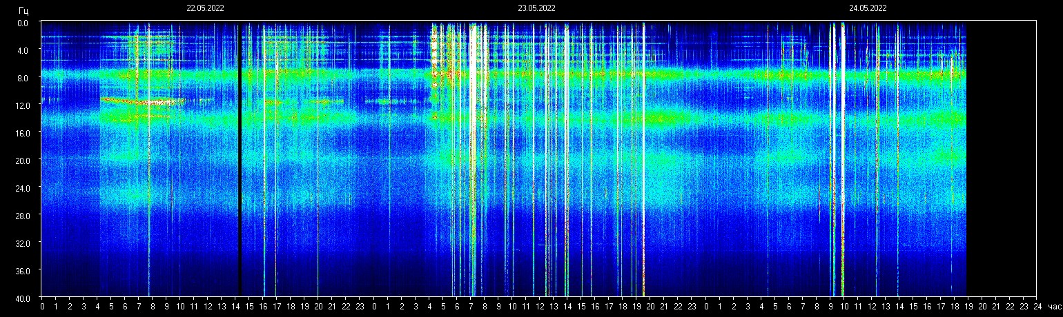This screenshot has height=317, width=1063.
Task: Select the 8.0 frequency axis tick label
Action: [x=23, y=78]
